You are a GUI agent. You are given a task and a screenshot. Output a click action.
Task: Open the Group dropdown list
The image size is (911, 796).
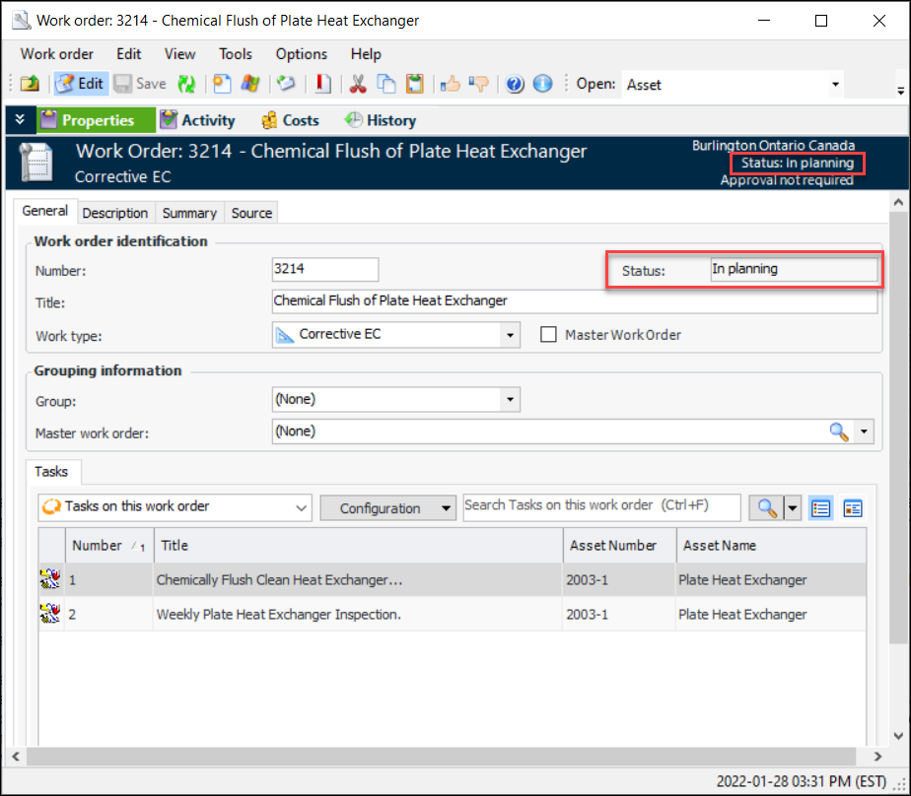point(510,399)
